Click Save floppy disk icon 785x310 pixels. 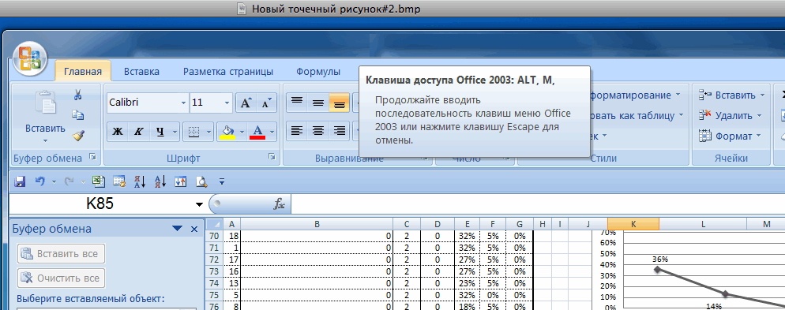coord(20,181)
